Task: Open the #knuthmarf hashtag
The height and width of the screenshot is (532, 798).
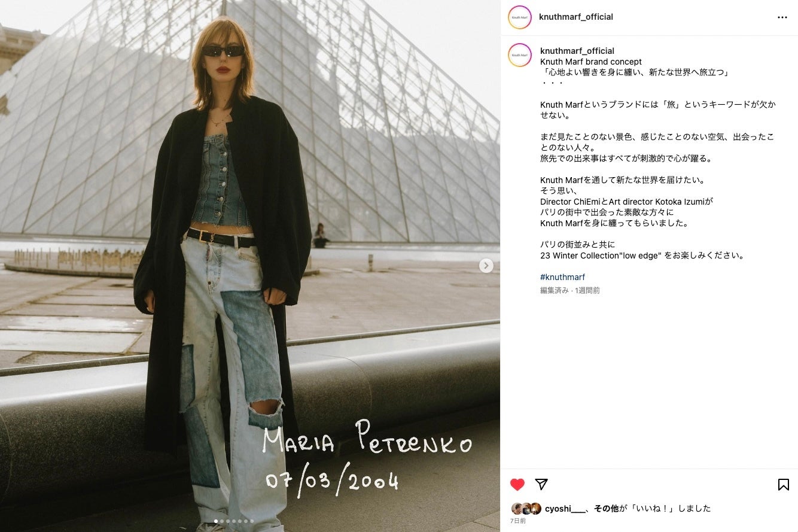Action: tap(562, 277)
